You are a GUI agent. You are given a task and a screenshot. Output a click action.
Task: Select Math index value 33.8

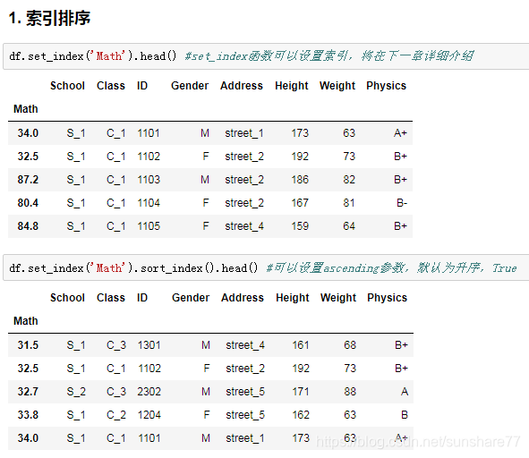point(28,415)
